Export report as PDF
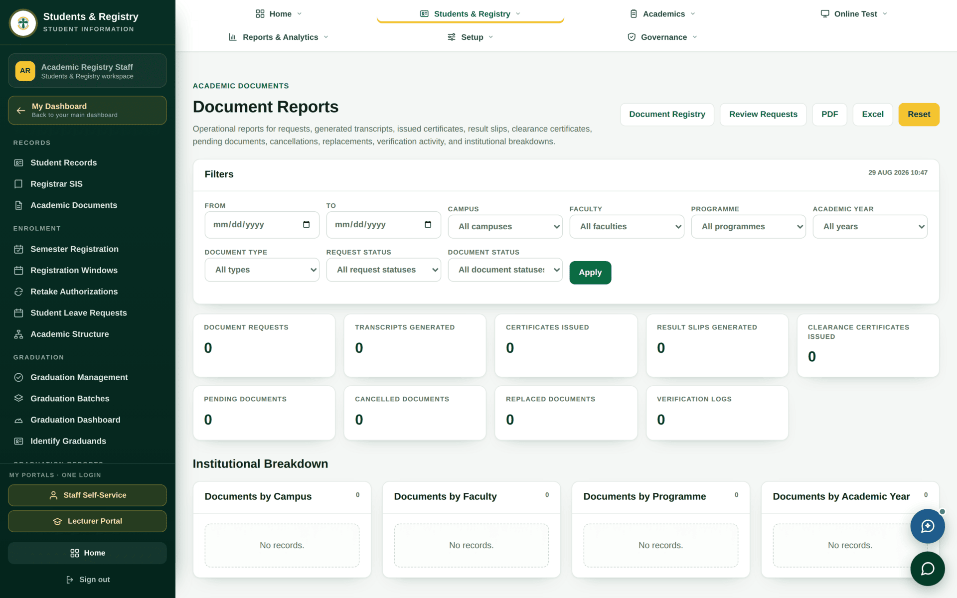Viewport: 957px width, 598px height. [x=829, y=115]
